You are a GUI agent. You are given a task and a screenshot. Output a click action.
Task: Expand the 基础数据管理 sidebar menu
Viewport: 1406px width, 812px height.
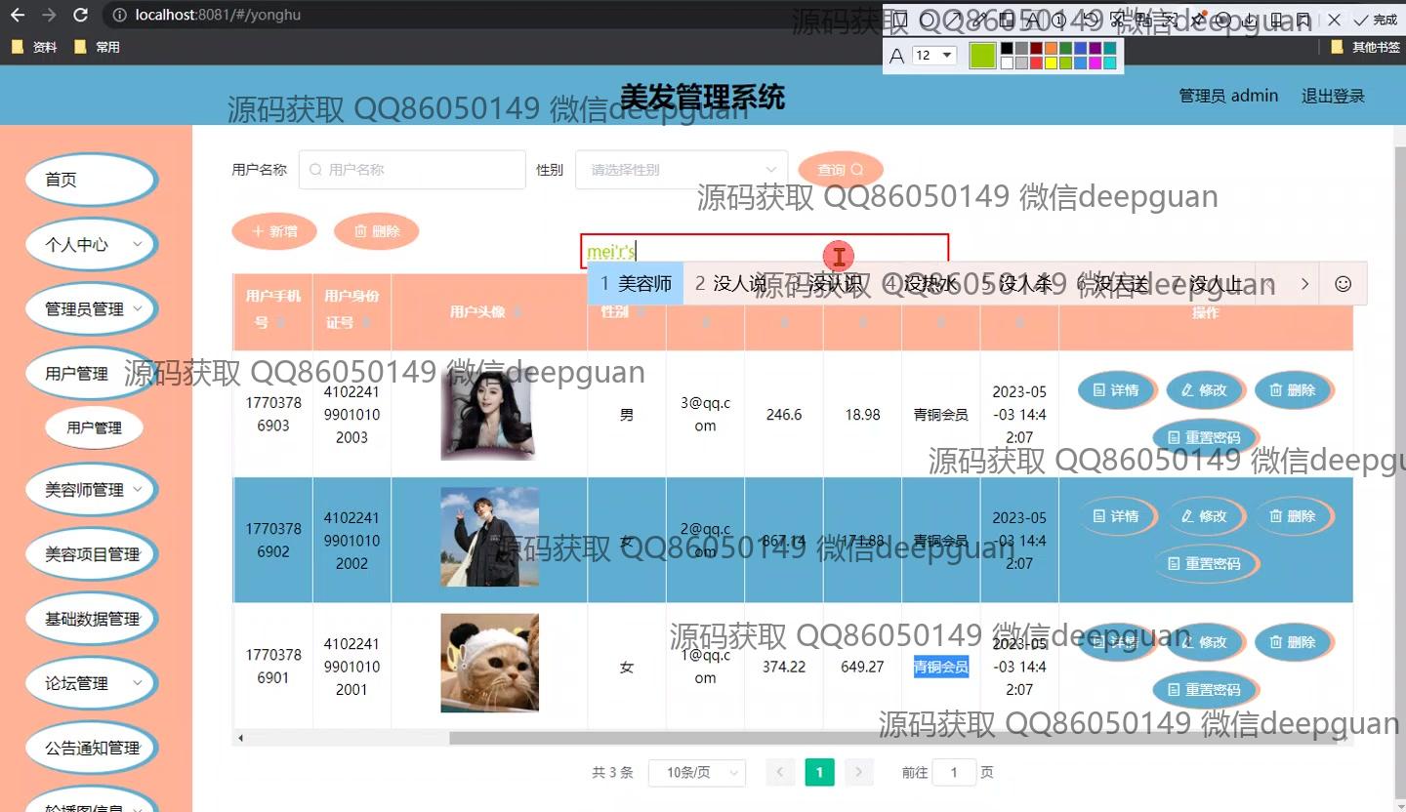pos(92,619)
